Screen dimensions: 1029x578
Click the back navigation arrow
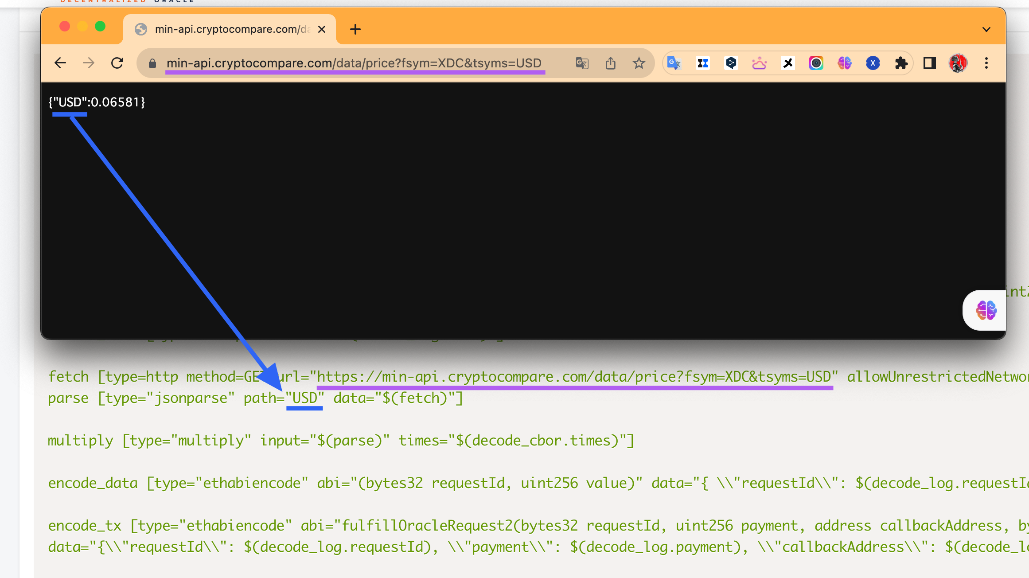(60, 63)
